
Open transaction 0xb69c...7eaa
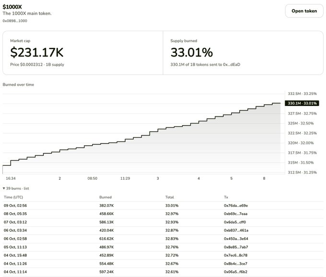(235, 214)
